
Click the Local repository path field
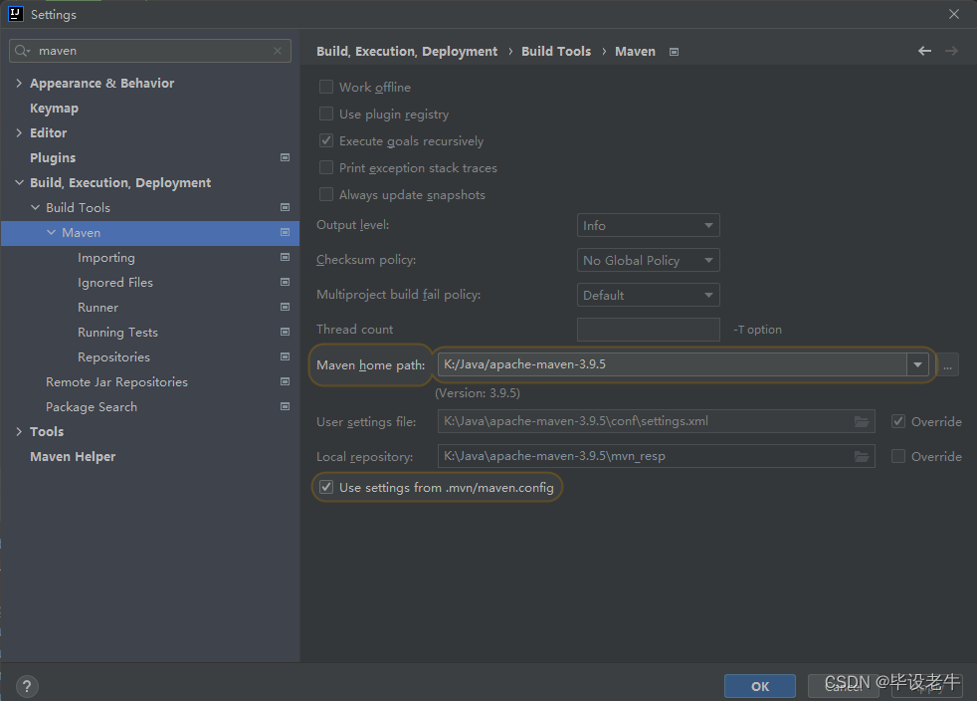point(656,456)
